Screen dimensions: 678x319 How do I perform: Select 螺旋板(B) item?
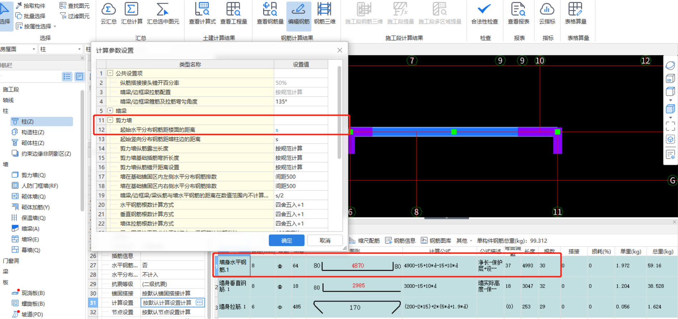29,304
